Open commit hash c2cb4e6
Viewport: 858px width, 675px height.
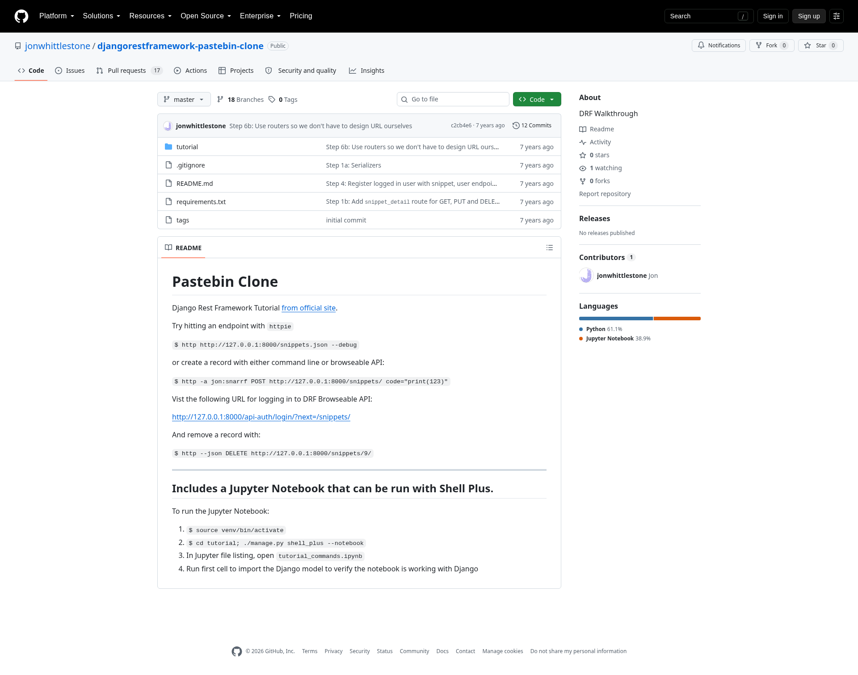pyautogui.click(x=461, y=126)
